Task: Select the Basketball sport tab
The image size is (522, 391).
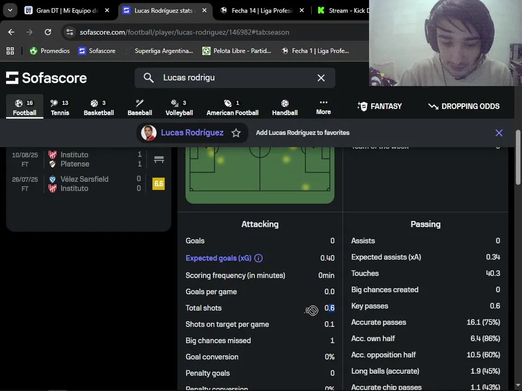Action: point(98,107)
